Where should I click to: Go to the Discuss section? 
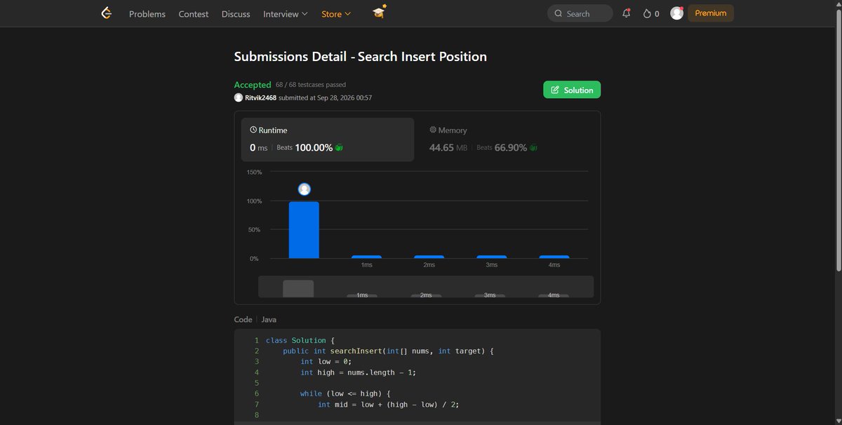coord(236,14)
